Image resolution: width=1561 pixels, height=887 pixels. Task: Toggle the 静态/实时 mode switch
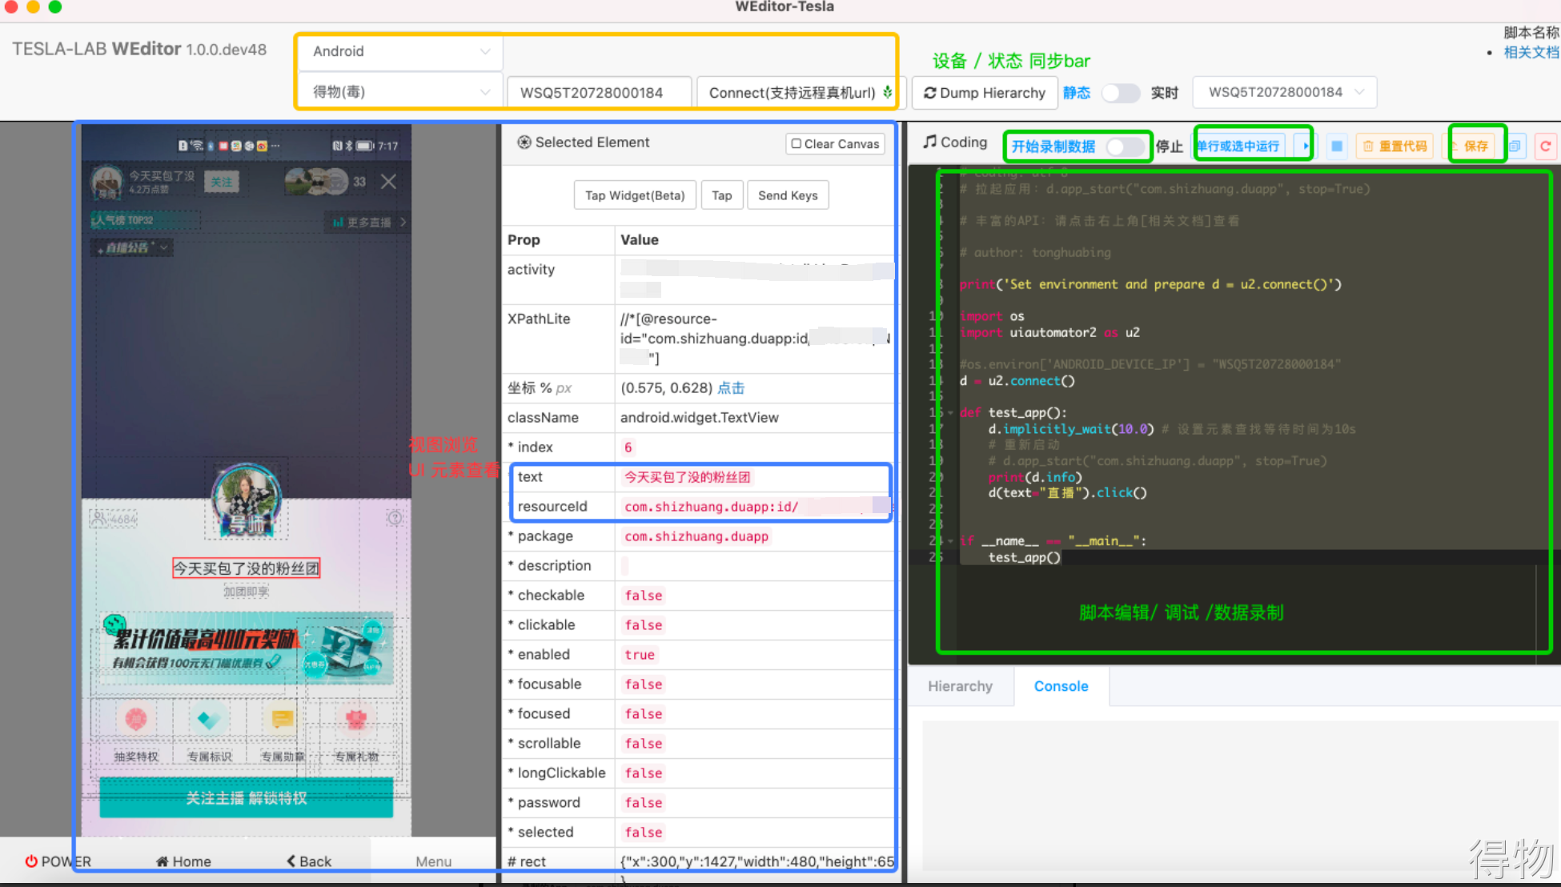click(1120, 93)
